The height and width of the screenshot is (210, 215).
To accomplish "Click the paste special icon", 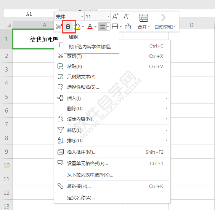I will (60, 87).
